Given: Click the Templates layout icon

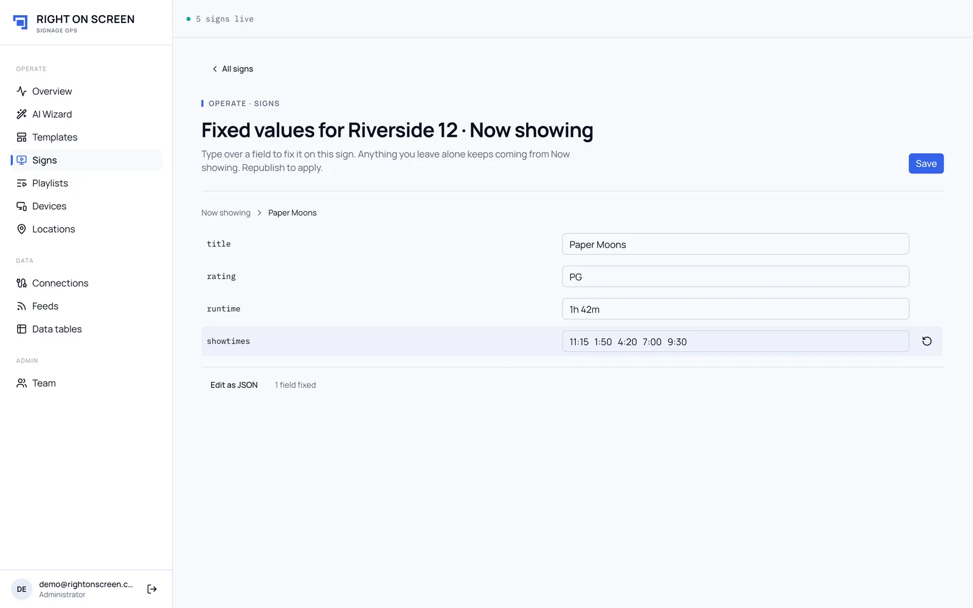Looking at the screenshot, I should tap(21, 137).
